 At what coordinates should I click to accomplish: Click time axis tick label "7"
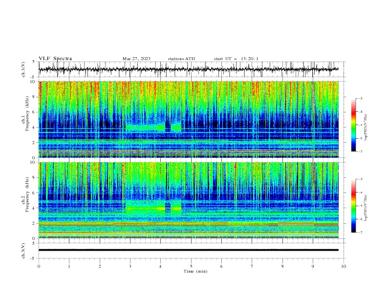pos(252,266)
